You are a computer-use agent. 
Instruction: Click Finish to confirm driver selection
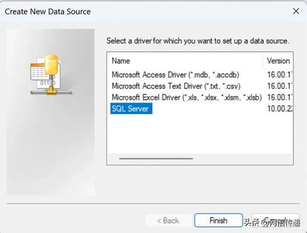point(218,221)
